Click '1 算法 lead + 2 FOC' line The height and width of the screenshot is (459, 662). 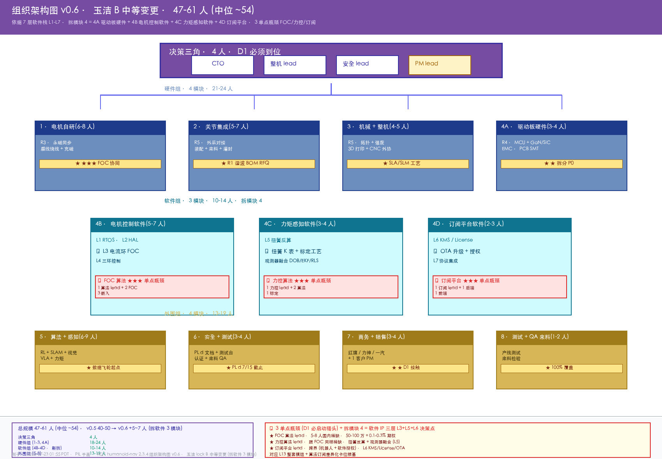coord(118,288)
